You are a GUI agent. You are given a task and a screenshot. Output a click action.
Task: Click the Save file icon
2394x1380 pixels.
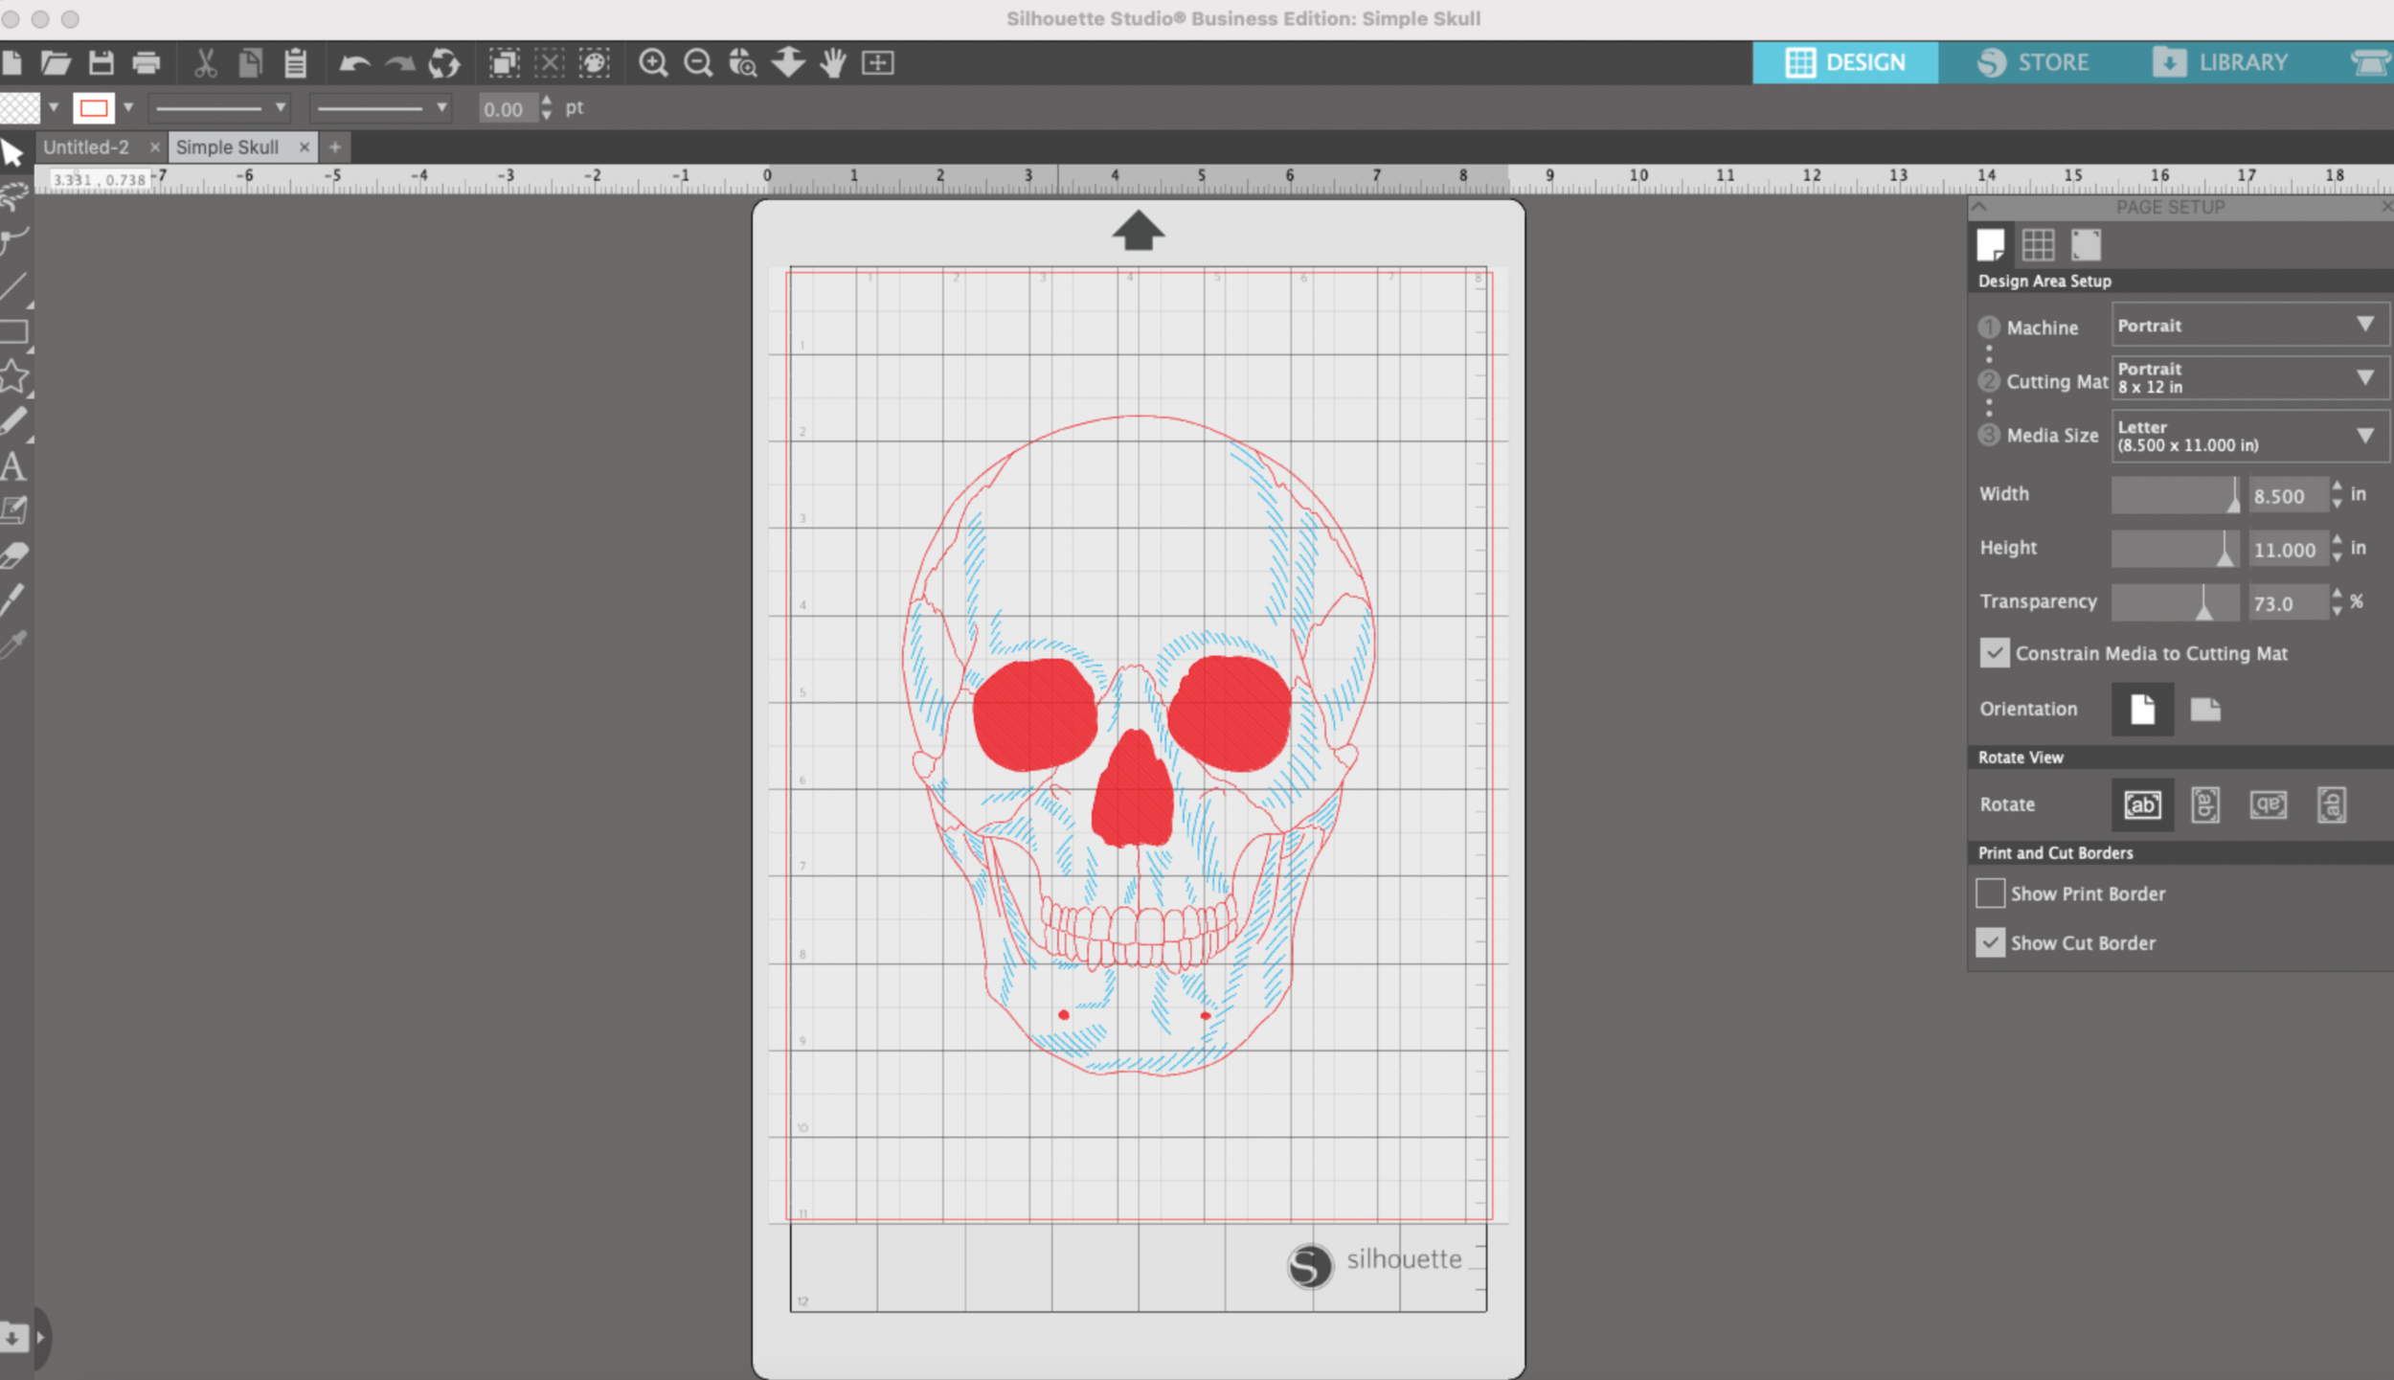[x=101, y=63]
